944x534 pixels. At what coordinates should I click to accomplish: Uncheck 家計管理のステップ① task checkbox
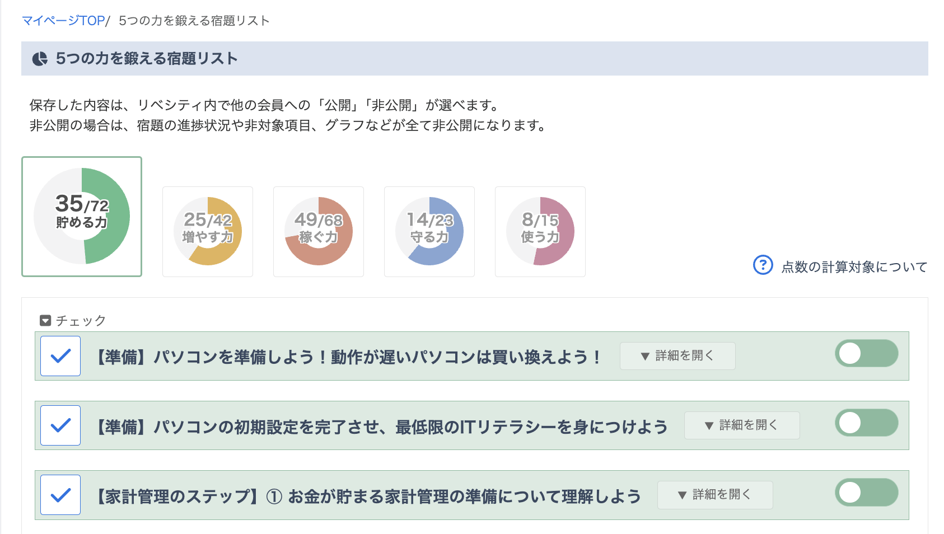(x=60, y=495)
